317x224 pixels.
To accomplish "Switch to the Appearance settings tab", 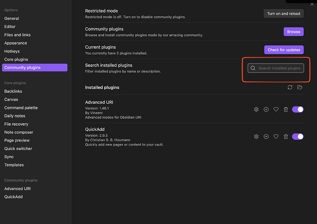I will click(x=16, y=43).
